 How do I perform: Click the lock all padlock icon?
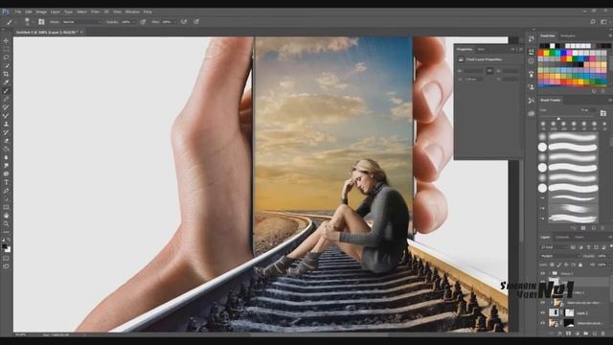click(x=580, y=264)
